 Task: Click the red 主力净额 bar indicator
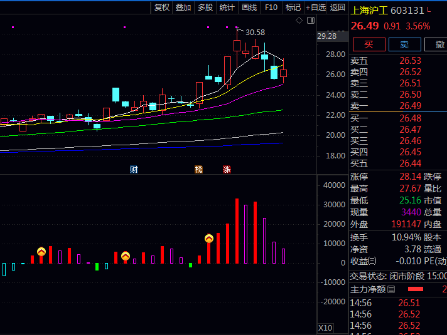pyautogui.click(x=416, y=289)
